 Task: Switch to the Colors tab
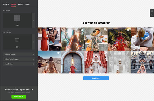pyautogui.click(x=21, y=4)
